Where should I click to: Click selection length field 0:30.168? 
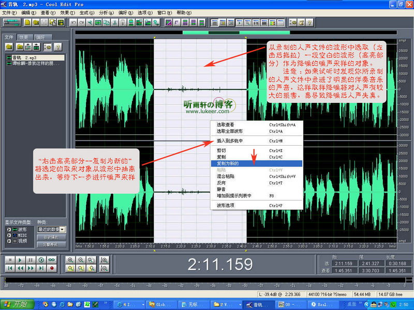point(397,263)
